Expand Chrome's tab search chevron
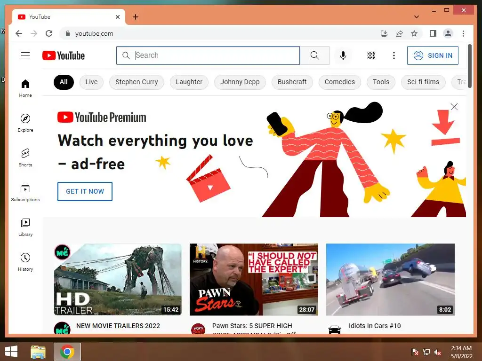This screenshot has width=482, height=361. pos(417,17)
